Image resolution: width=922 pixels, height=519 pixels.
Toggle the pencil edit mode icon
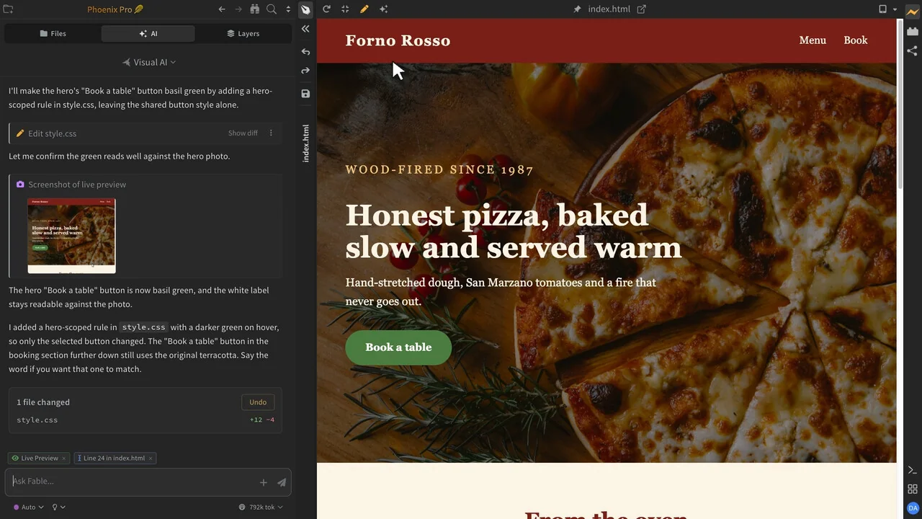tap(364, 9)
